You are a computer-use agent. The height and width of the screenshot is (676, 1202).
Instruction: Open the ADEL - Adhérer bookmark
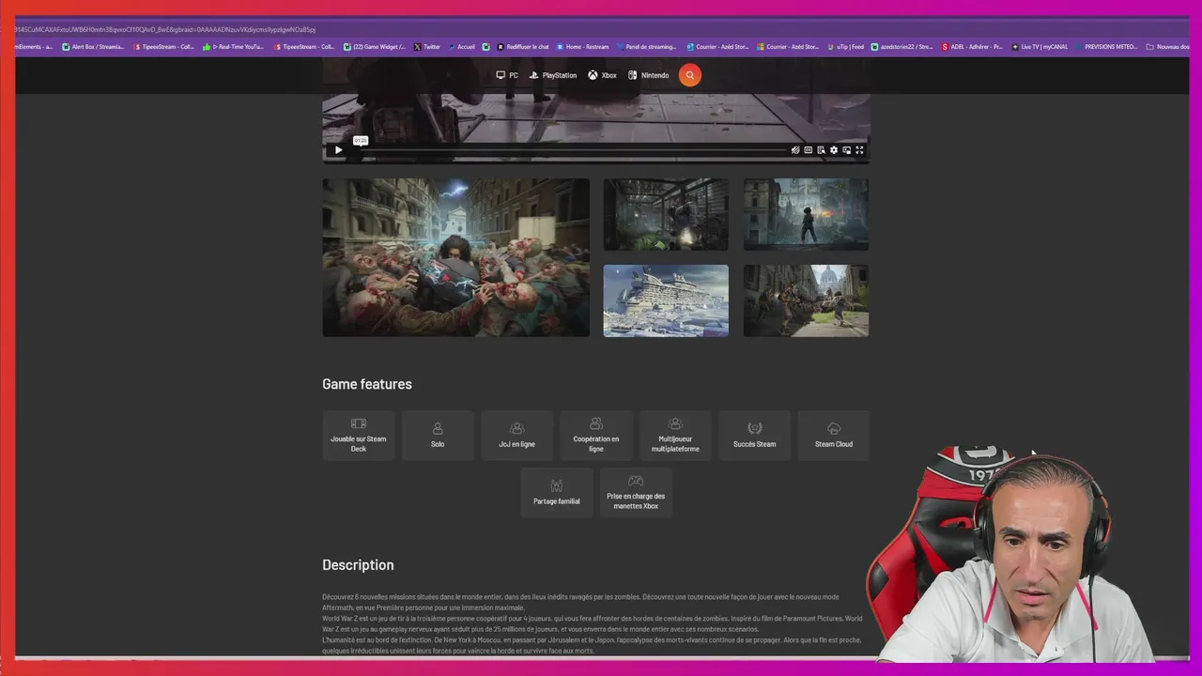(972, 47)
